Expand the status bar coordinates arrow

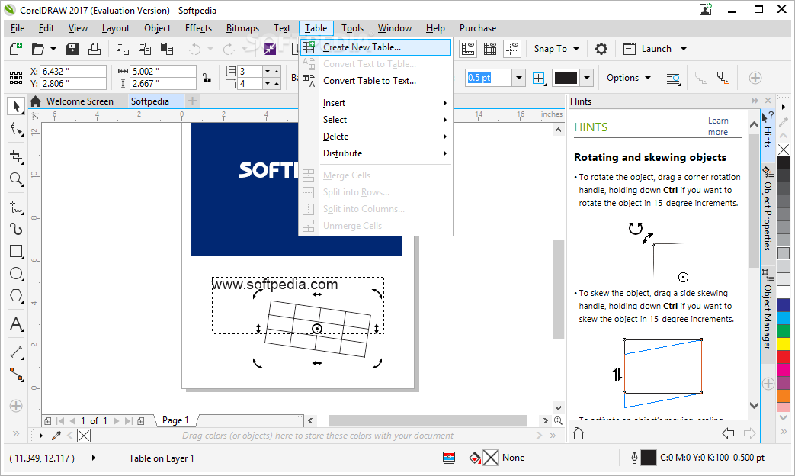coord(93,458)
